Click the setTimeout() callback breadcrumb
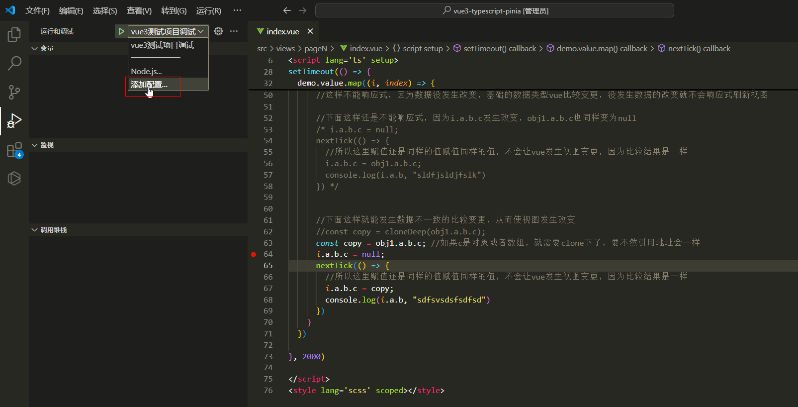798x407 pixels. coord(495,48)
